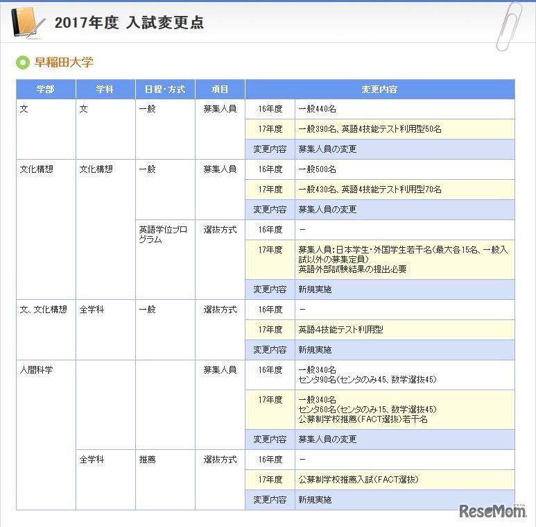536x527 pixels.
Task: Click 選抜方式 in the 英語学位プログラム row
Action: click(x=220, y=230)
